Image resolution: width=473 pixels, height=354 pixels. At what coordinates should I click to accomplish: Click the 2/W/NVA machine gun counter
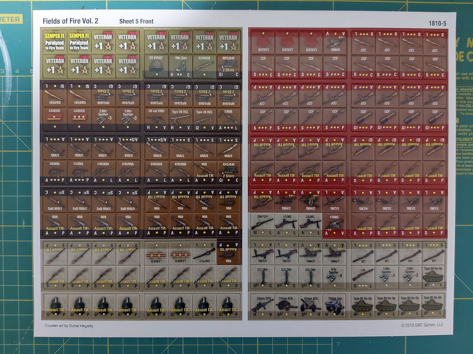pyautogui.click(x=128, y=172)
